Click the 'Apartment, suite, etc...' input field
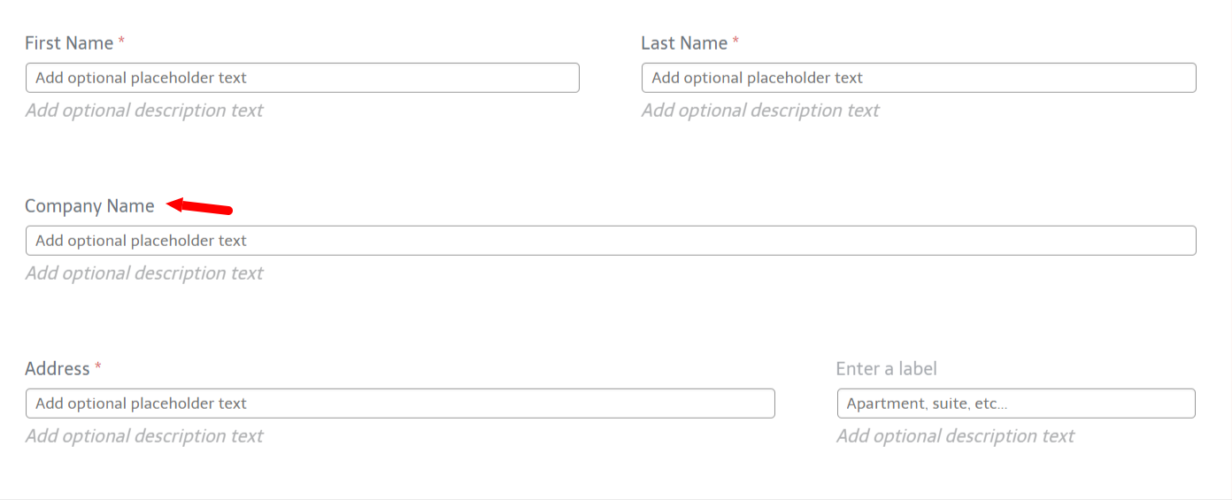Screen dimensions: 1232x500 tap(1016, 404)
